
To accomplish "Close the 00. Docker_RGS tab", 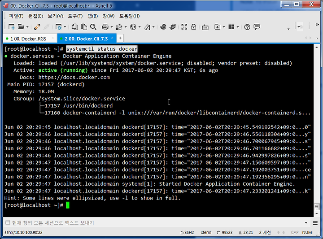I will pyautogui.click(x=53, y=38).
